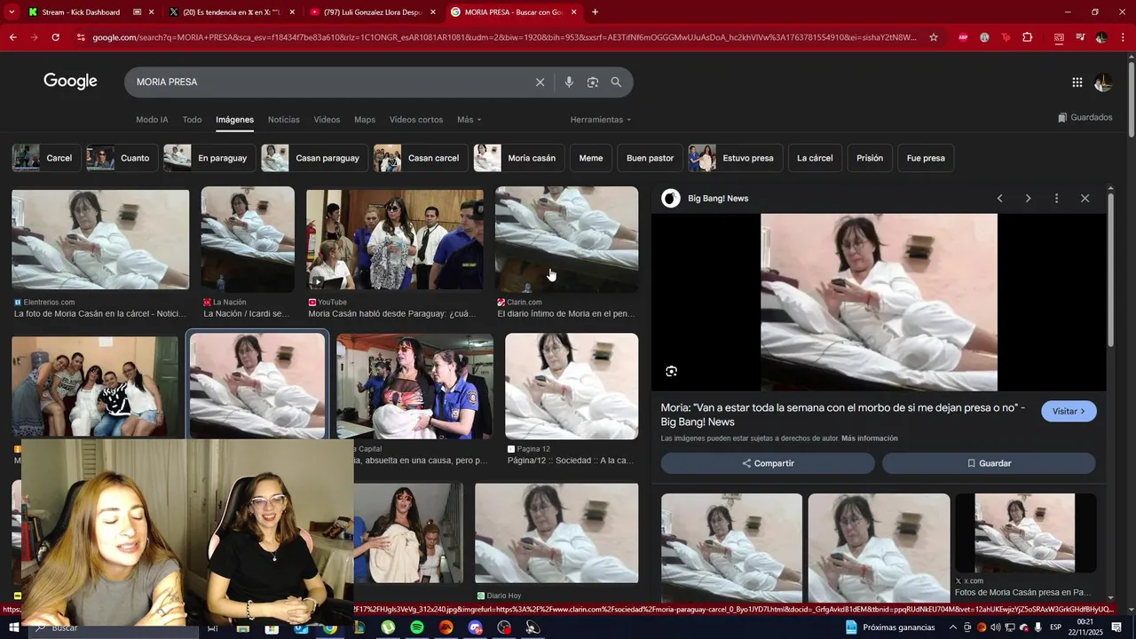
Task: Search inside image with the Lens overlay icon
Action: pyautogui.click(x=671, y=371)
